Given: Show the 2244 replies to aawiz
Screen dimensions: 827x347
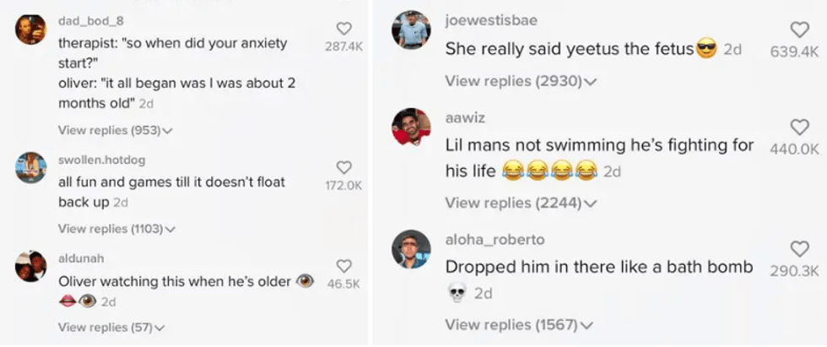Looking at the screenshot, I should point(521,203).
